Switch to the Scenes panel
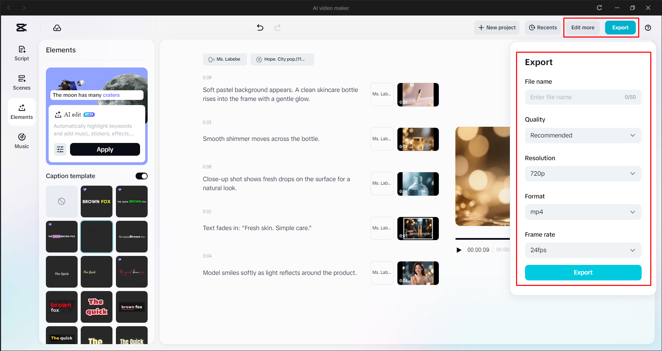 (x=21, y=82)
